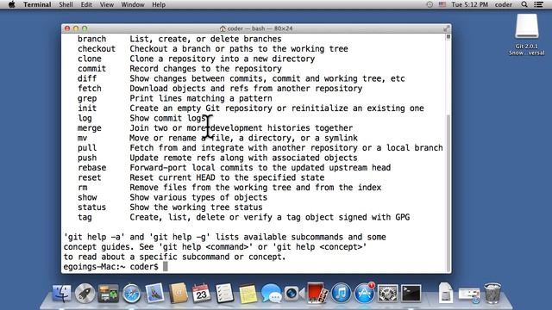Open Messages speech bubble icon

(x=271, y=293)
